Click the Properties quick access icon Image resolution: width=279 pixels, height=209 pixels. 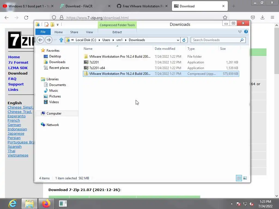tap(47, 24)
